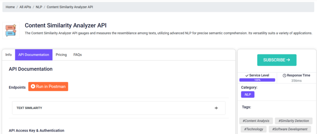Select the API Documentation tab
Image resolution: width=317 pixels, height=134 pixels.
(x=34, y=55)
